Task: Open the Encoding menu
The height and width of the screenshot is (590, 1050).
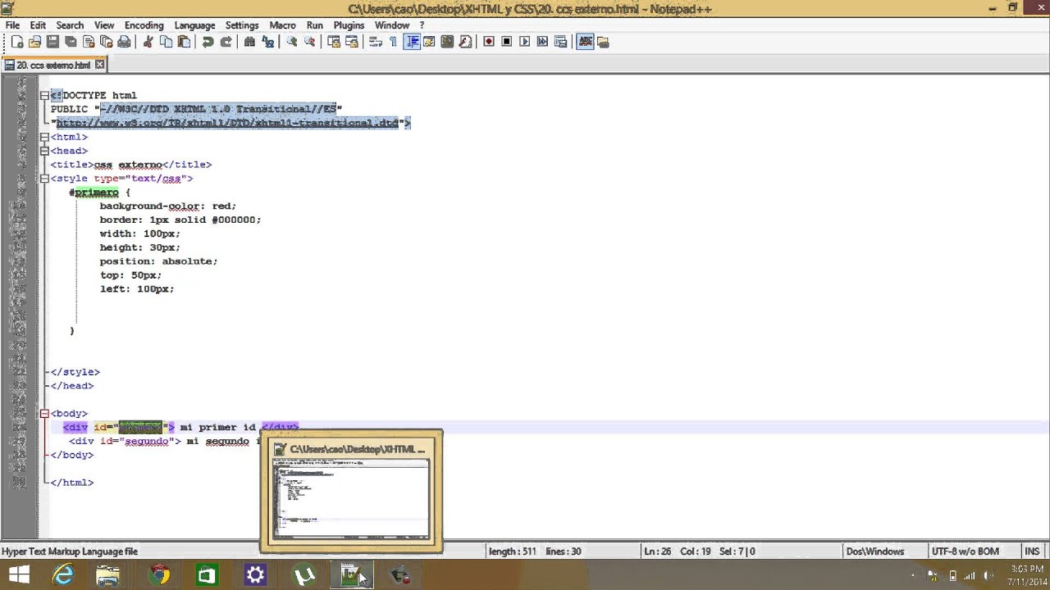Action: point(144,25)
